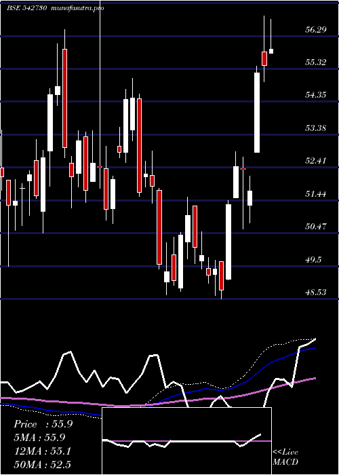
Task: Select the 53.38 price axis label
Action: [x=316, y=128]
